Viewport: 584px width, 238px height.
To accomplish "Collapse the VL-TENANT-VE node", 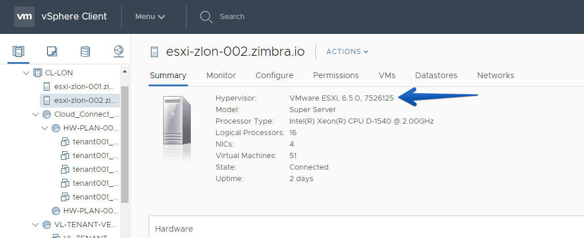I will click(x=35, y=225).
